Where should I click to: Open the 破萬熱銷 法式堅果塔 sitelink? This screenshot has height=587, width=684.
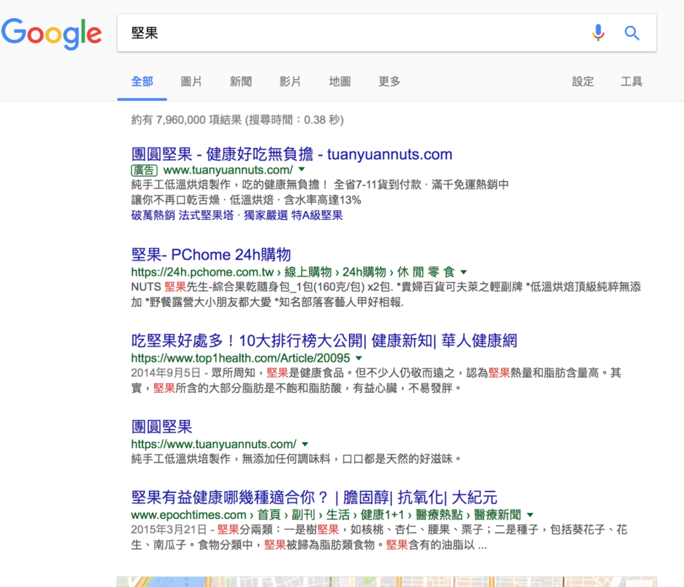pos(182,215)
